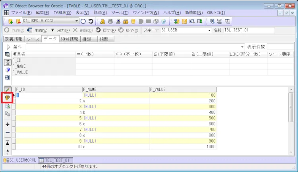298x172 pixels.
Task: Click the rollback arrow icon in toolbar
Action: 91,21
